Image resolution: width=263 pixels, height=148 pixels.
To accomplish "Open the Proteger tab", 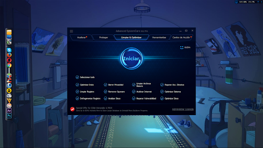I will [104, 37].
